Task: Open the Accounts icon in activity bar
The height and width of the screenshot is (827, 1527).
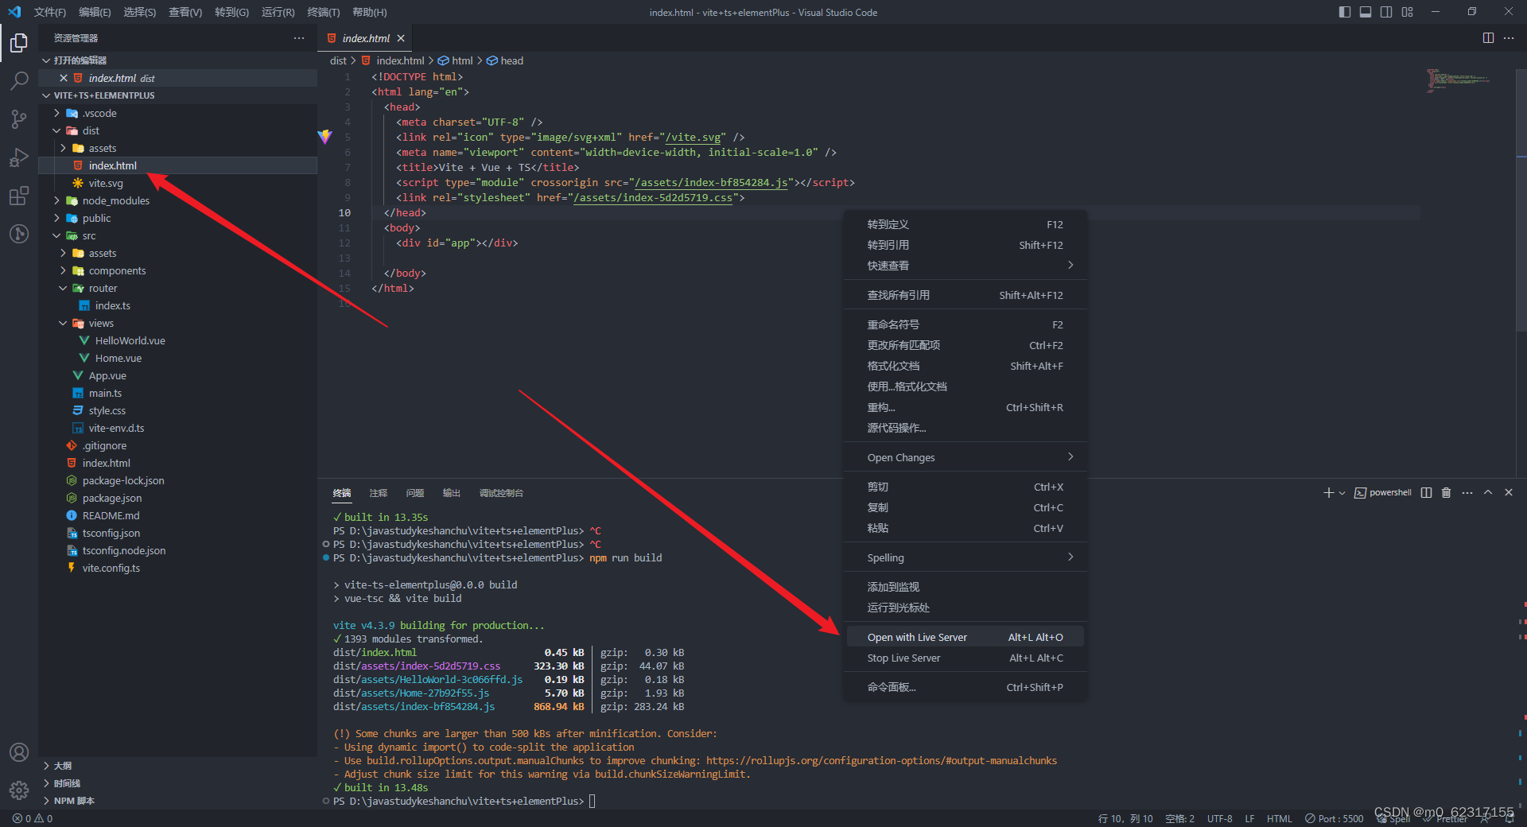Action: 19,752
